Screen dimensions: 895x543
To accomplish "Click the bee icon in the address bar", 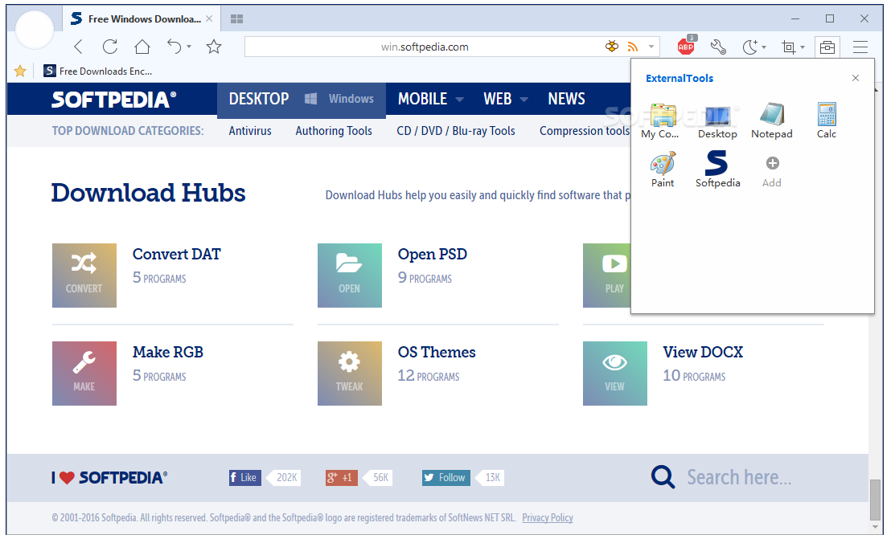I will pos(612,47).
